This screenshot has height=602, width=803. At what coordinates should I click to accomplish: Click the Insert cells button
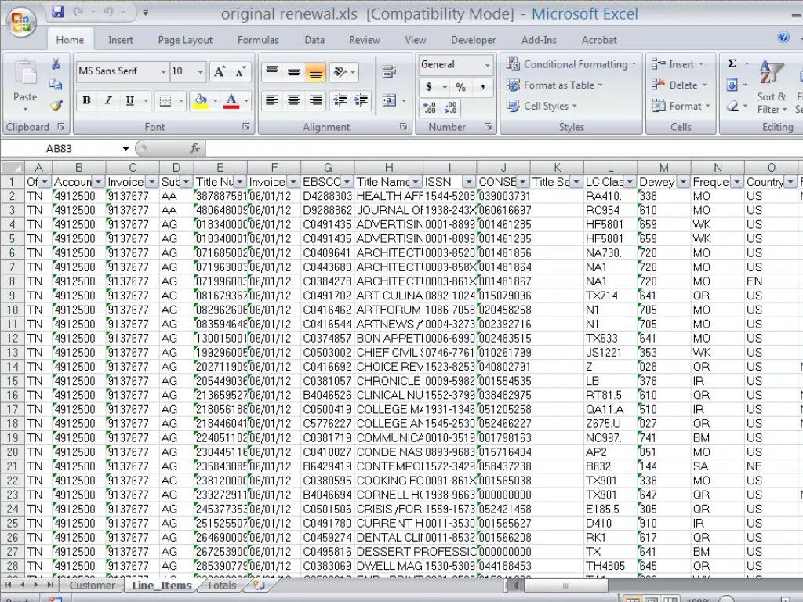(677, 64)
